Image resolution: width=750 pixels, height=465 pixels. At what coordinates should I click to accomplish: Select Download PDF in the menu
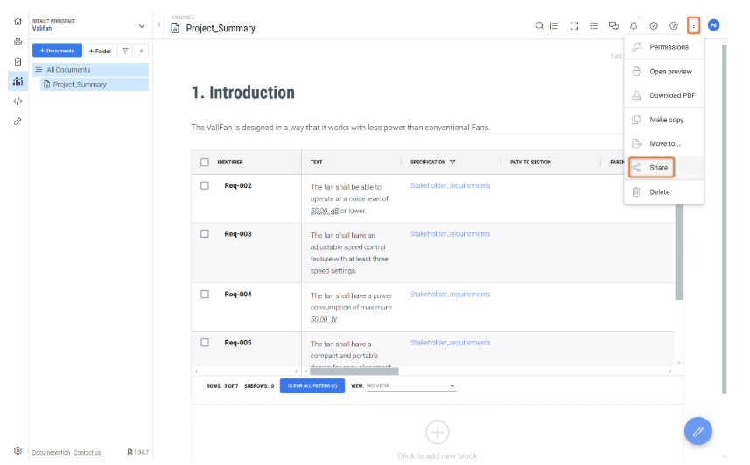[x=671, y=95]
